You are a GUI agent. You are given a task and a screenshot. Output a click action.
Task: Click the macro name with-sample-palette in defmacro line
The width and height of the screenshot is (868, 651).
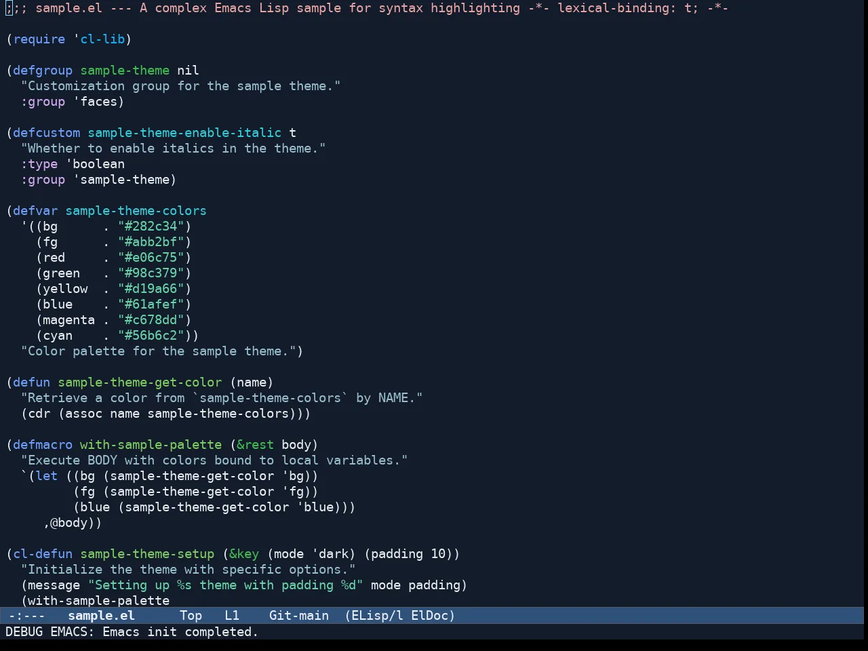[151, 445]
